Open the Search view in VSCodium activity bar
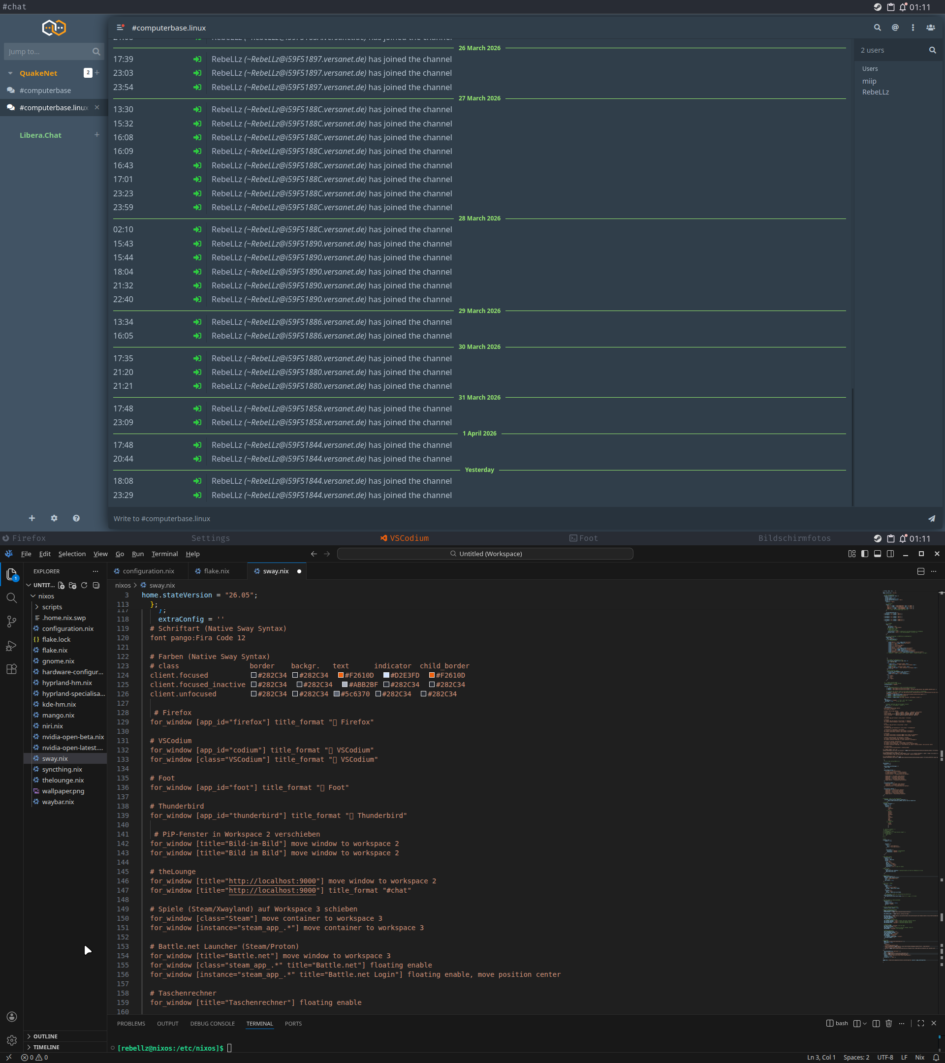Screen dimensions: 945x1063 [11, 598]
